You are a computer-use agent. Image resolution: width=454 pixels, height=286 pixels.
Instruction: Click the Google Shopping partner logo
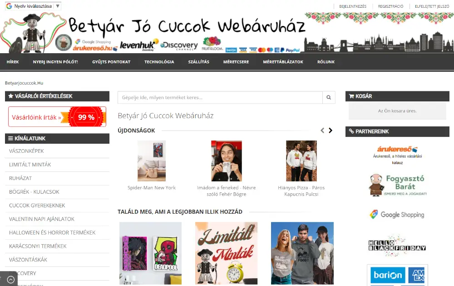click(397, 215)
